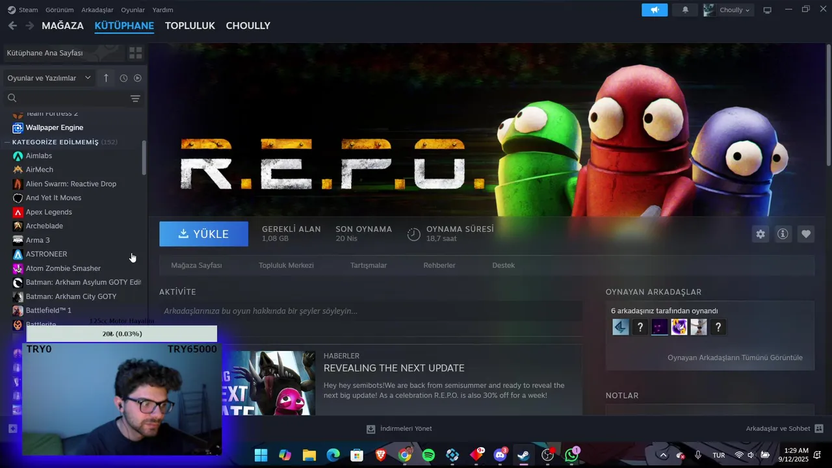The width and height of the screenshot is (832, 468).
Task: Open WhatsApp from the taskbar
Action: coord(571,455)
